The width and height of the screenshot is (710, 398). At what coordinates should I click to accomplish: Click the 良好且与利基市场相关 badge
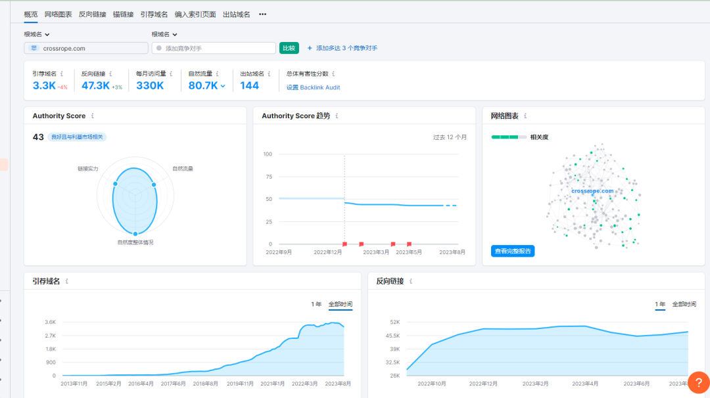[77, 137]
